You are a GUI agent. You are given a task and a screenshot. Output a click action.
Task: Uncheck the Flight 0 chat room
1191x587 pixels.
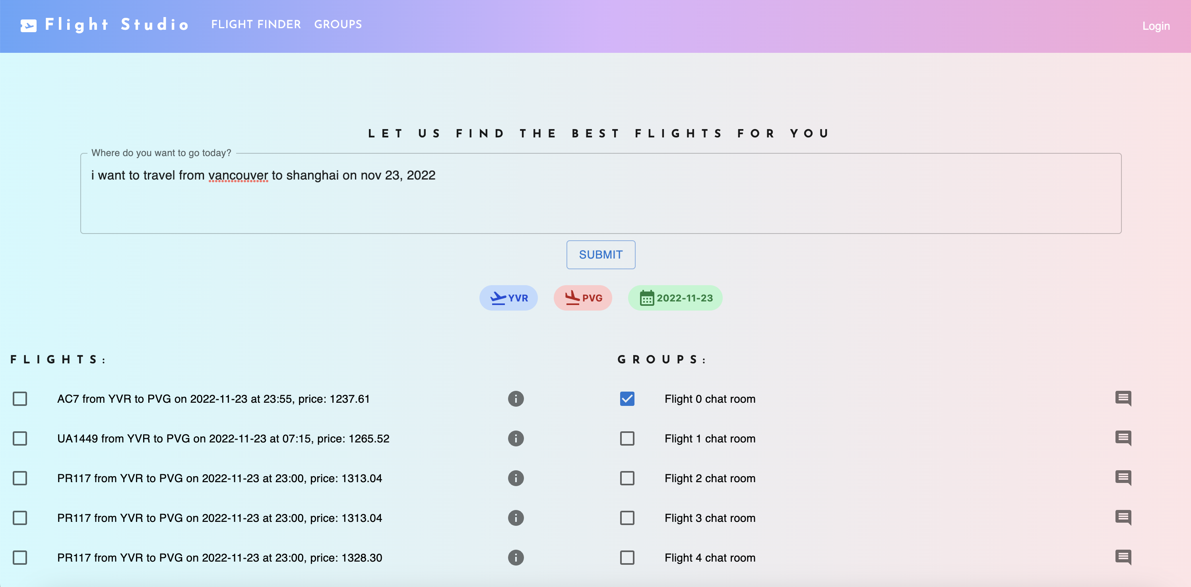(627, 399)
